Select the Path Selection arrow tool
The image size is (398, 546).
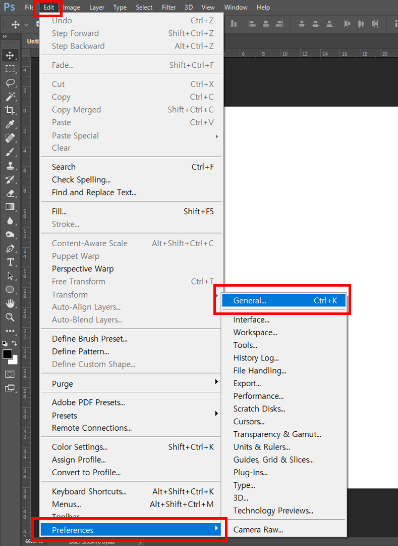[10, 276]
